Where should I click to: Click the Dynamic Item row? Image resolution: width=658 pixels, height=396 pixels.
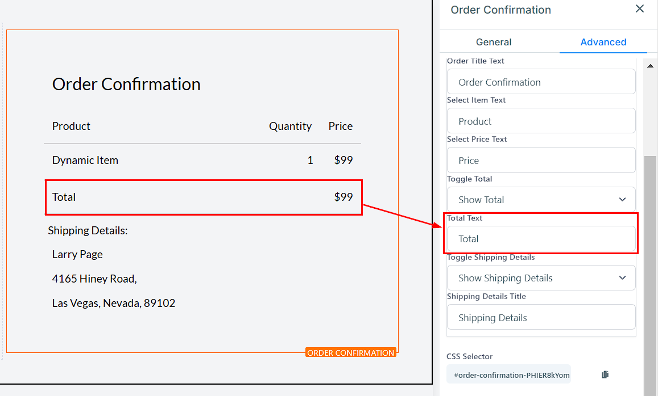point(85,160)
